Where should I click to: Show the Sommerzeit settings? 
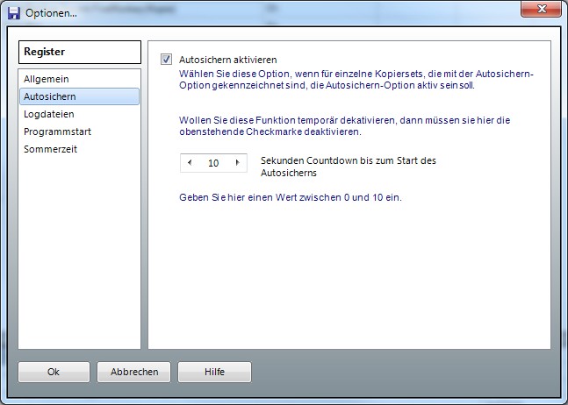[51, 149]
